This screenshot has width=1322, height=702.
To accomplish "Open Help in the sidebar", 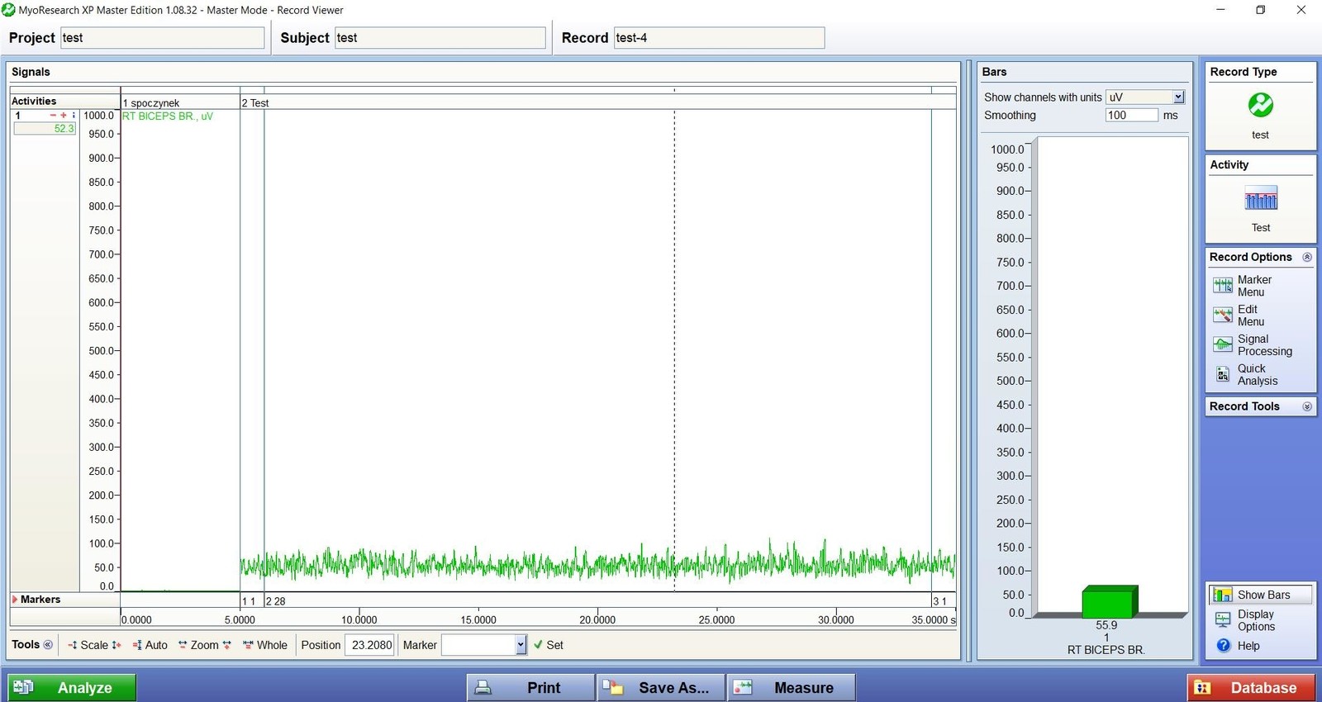I will click(x=1248, y=646).
